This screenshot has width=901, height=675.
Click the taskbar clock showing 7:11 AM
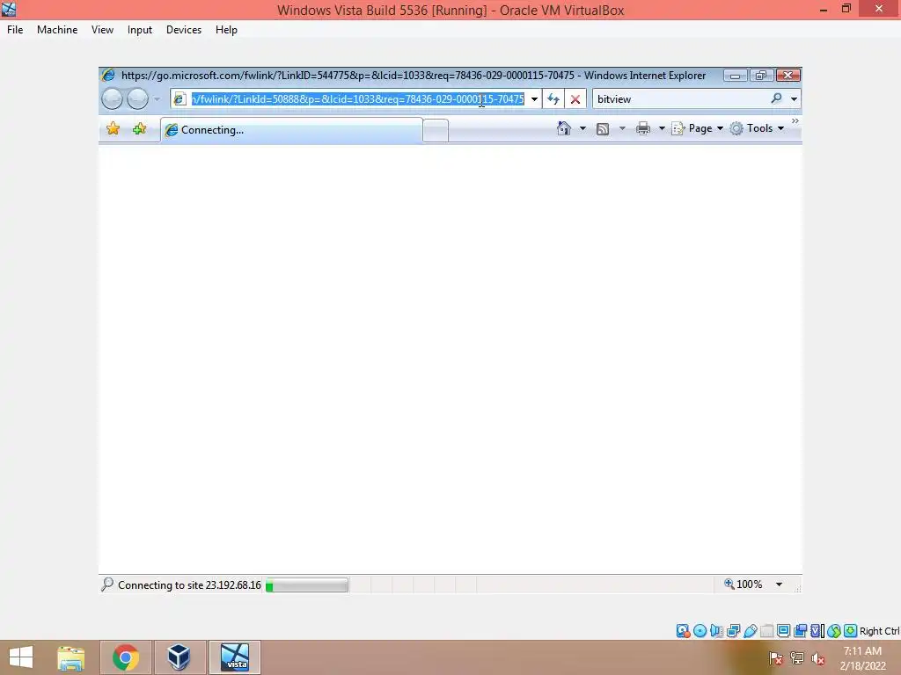(862, 658)
